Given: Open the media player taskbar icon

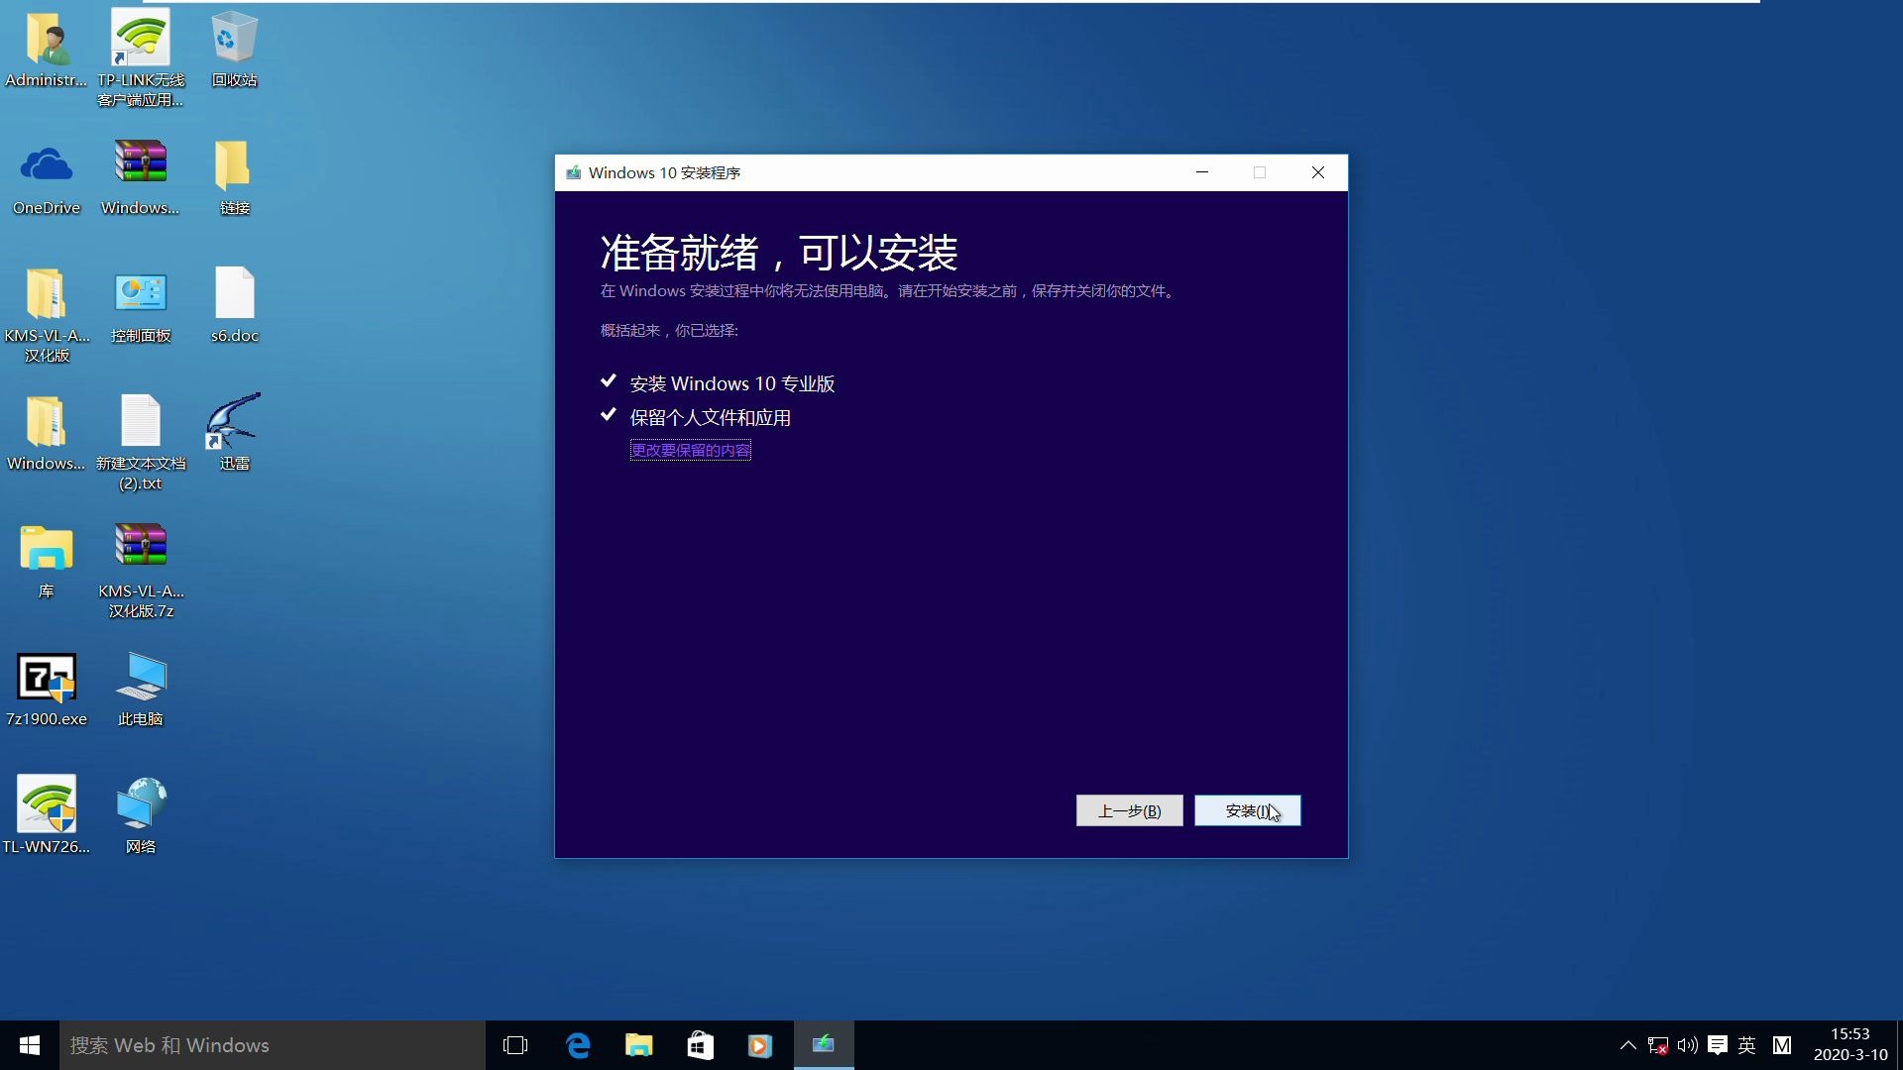Looking at the screenshot, I should point(760,1045).
